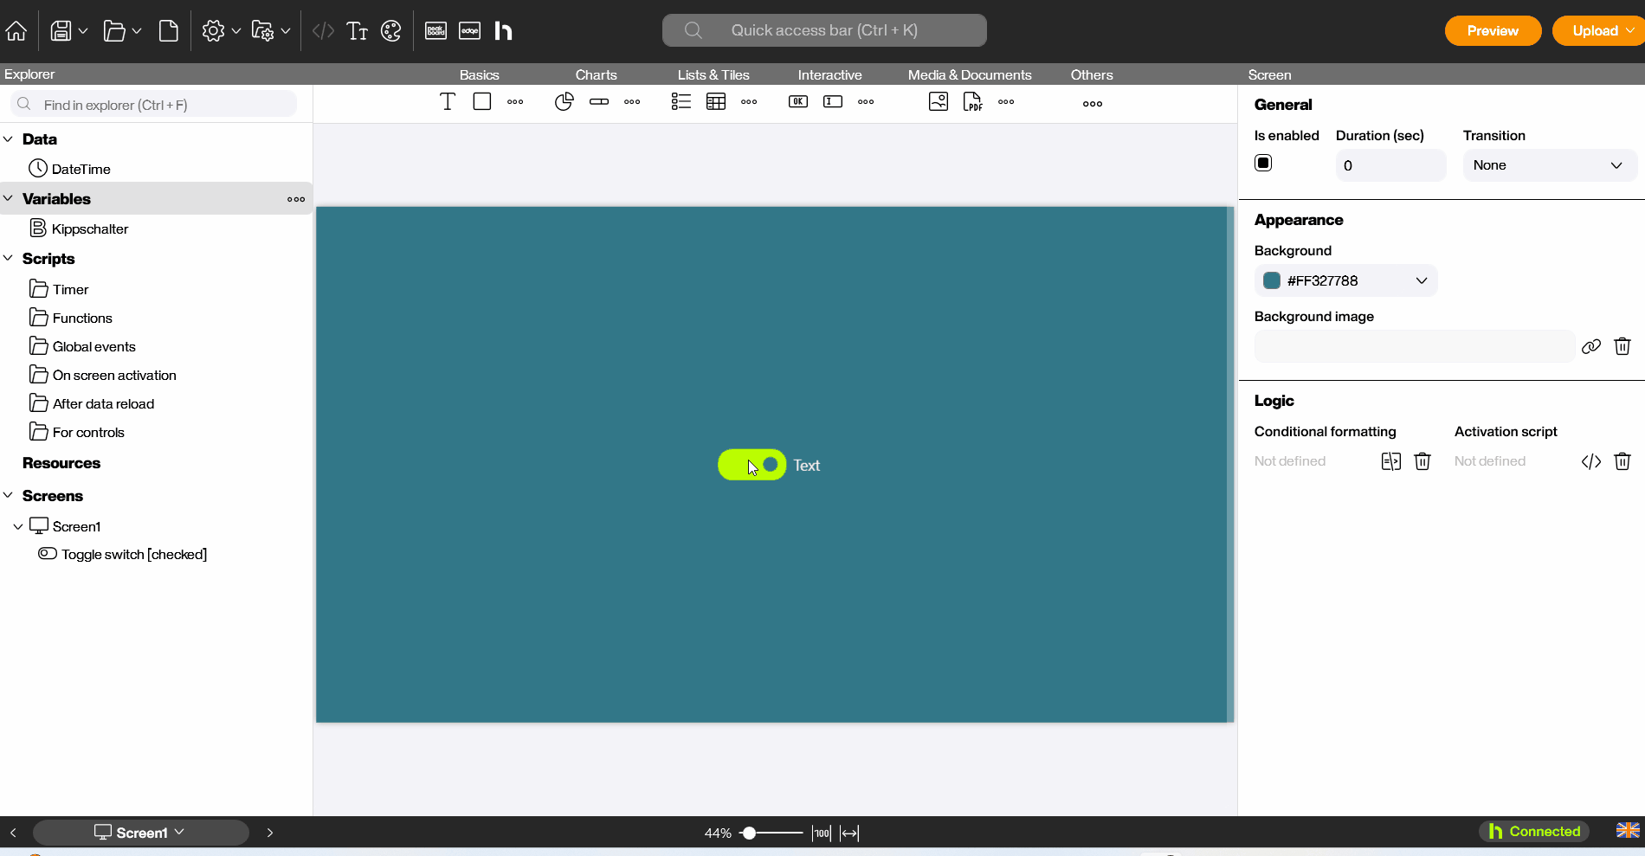Open the Upload menu button
Viewport: 1645px width, 856px height.
tap(1599, 30)
